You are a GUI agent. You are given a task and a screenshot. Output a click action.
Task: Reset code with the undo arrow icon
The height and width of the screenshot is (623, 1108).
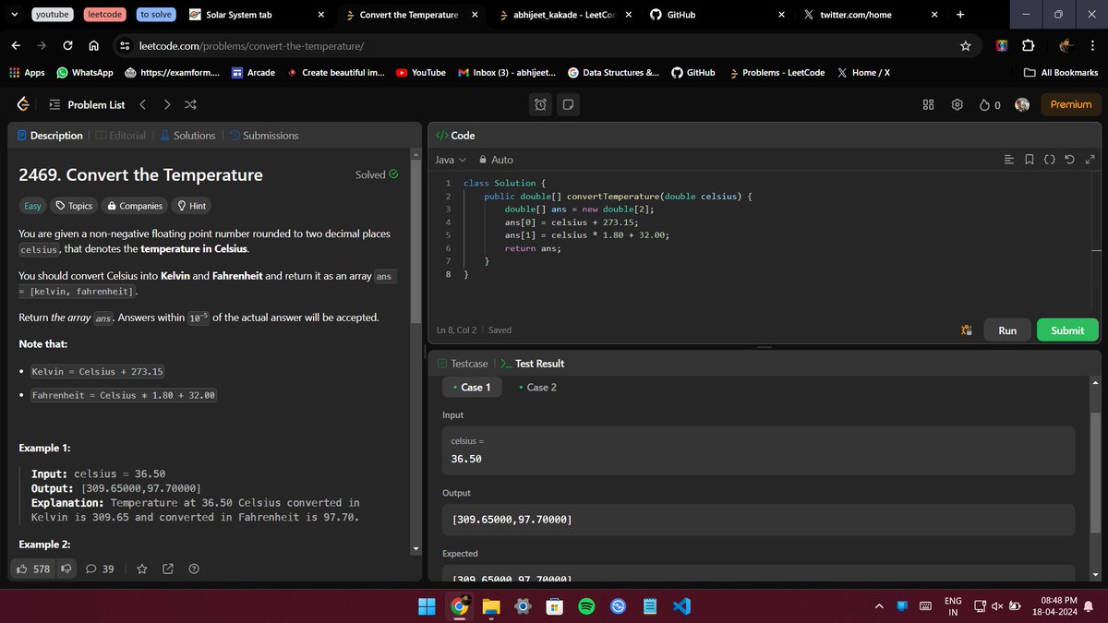(x=1070, y=160)
